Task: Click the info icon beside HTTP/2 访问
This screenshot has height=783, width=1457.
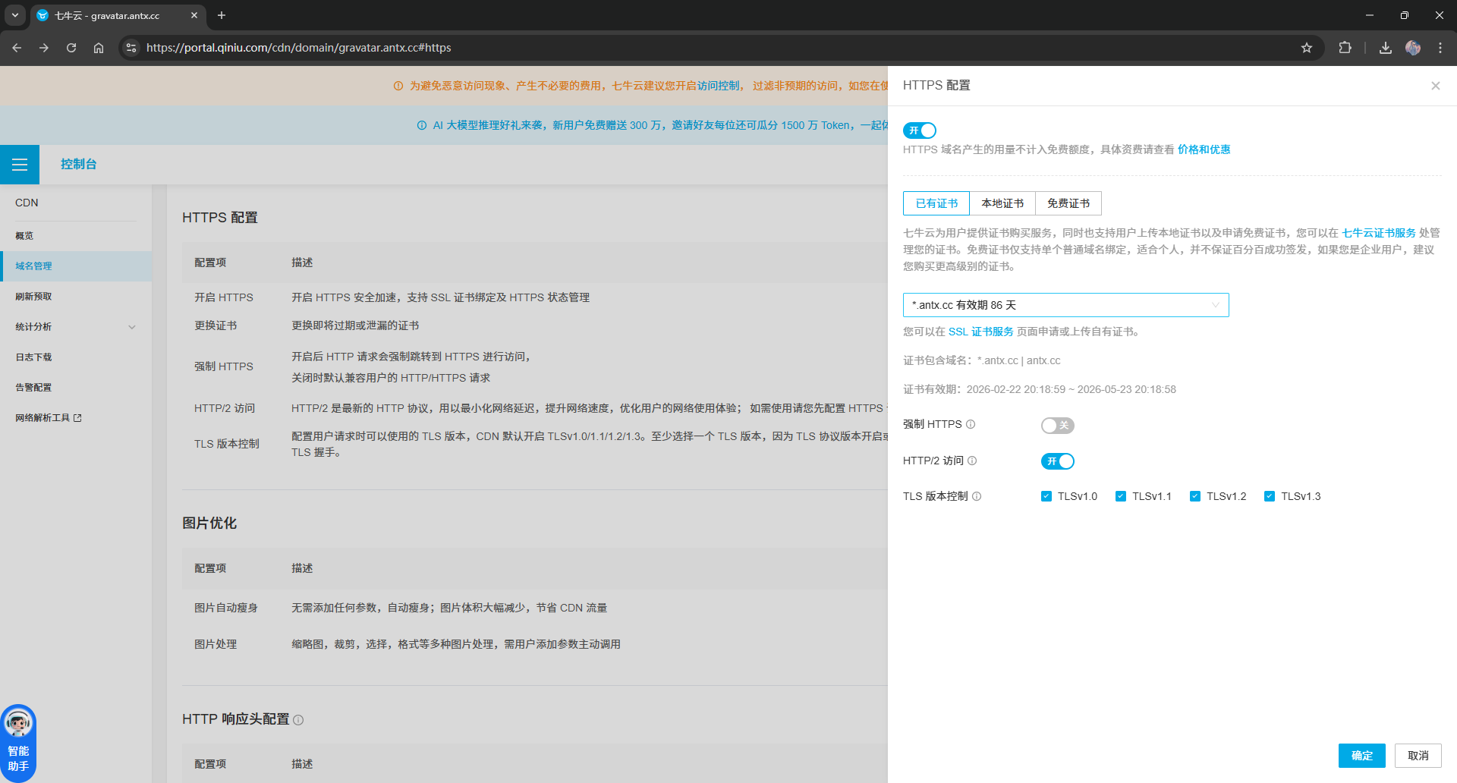Action: point(972,461)
